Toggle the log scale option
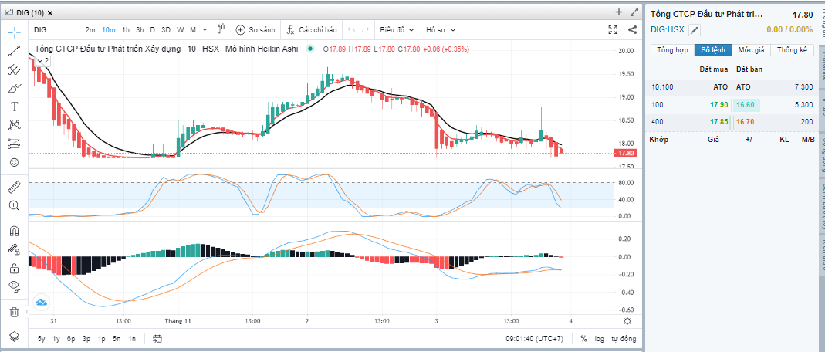 (599, 338)
